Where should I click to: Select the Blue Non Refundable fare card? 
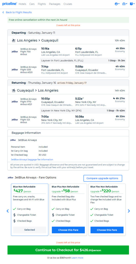pos(30,210)
